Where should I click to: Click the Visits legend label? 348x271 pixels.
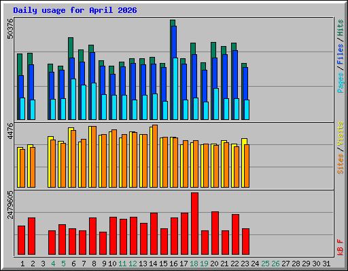341,133
